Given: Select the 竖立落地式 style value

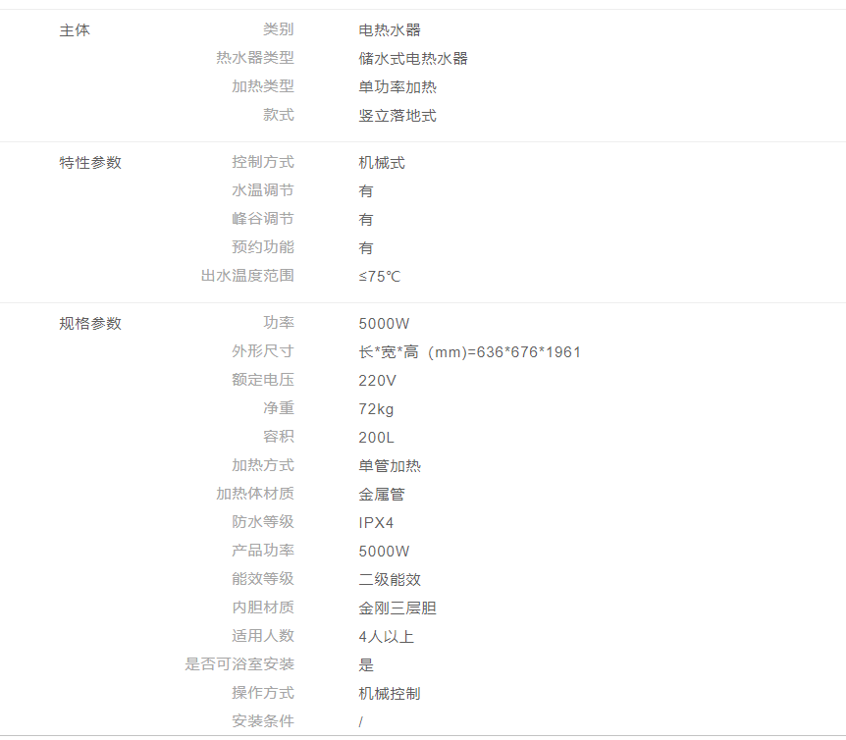Looking at the screenshot, I should [x=397, y=116].
